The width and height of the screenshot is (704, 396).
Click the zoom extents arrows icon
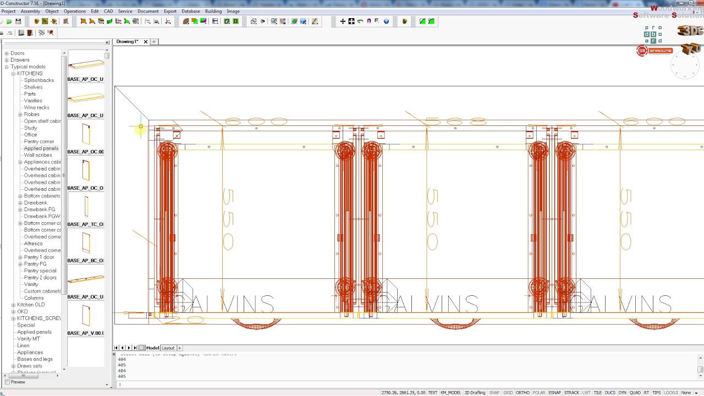[351, 21]
